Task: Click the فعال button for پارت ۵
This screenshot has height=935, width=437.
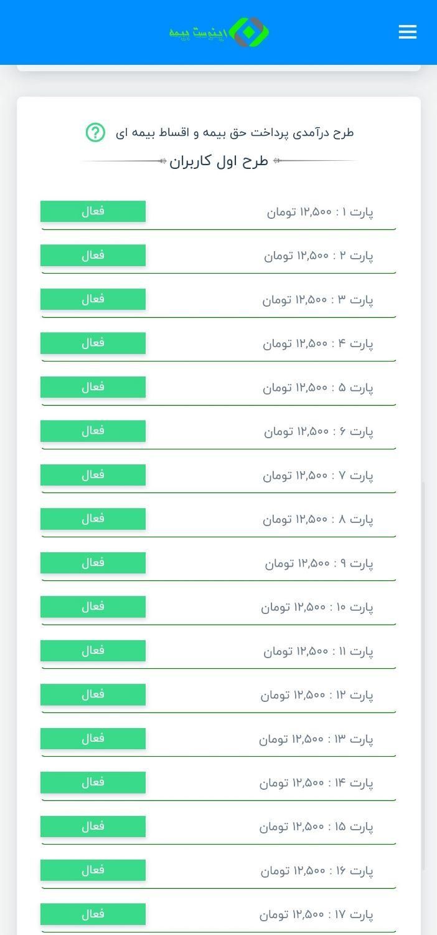Action: (x=93, y=387)
